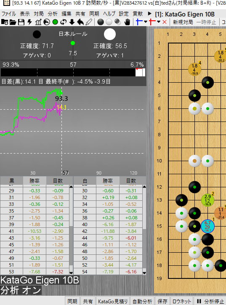Open the 設定 menu
This screenshot has width=226, height=305.
pos(124,14)
